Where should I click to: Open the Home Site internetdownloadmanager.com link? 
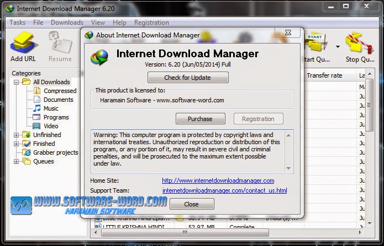(218, 181)
